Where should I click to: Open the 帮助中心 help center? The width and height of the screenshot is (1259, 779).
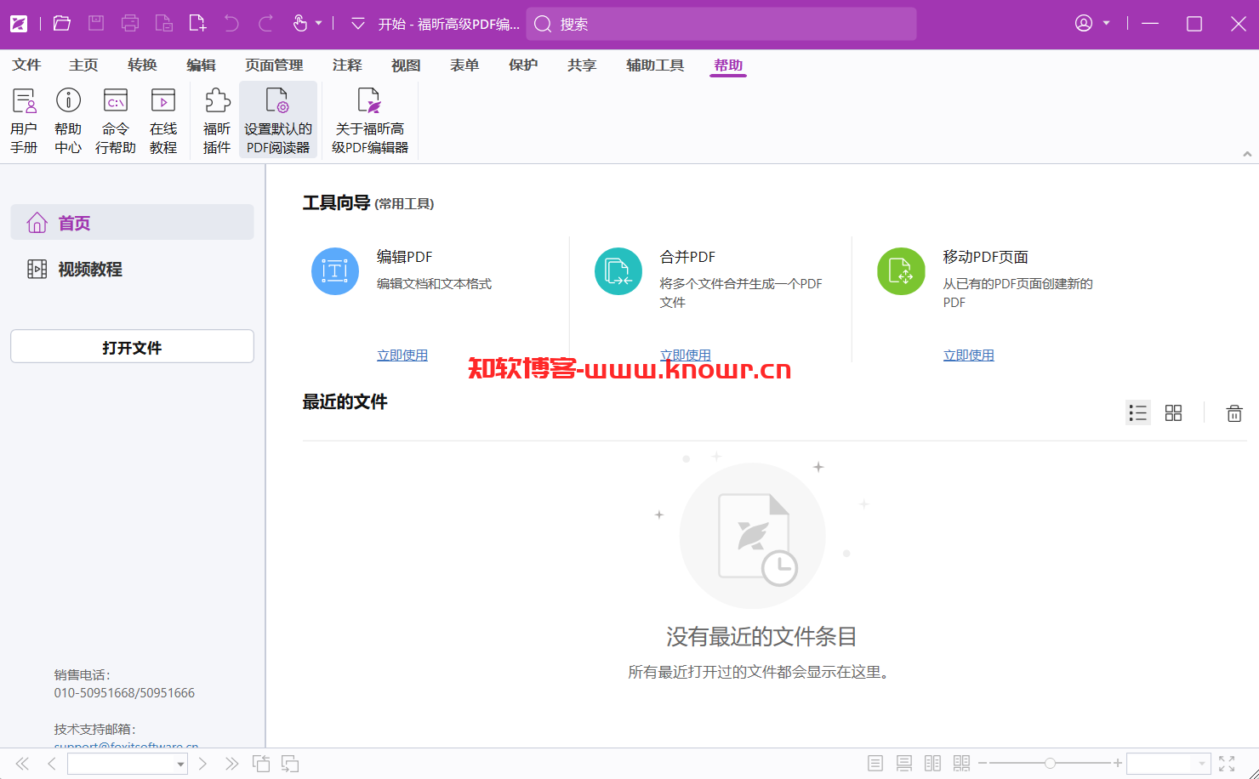coord(68,120)
